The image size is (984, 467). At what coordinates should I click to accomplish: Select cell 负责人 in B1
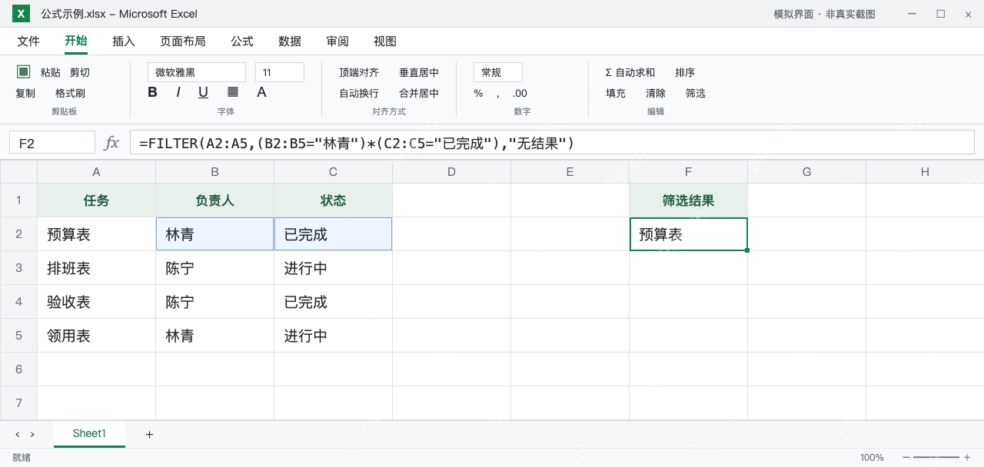(x=214, y=200)
